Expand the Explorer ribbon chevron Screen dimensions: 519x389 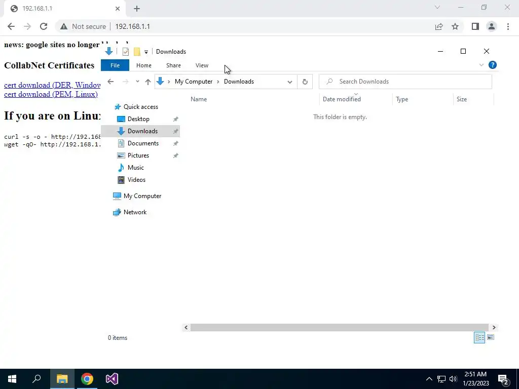tap(481, 65)
